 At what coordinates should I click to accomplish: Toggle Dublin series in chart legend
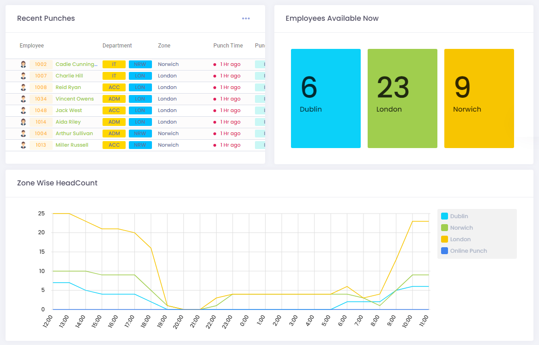[454, 216]
